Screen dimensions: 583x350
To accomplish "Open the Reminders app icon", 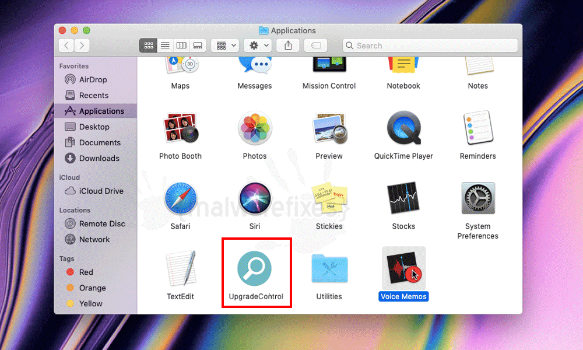I will coord(478,128).
